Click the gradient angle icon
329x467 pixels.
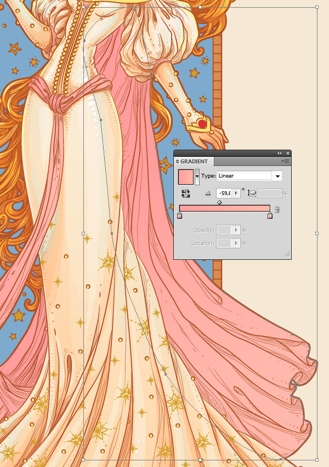pos(208,193)
